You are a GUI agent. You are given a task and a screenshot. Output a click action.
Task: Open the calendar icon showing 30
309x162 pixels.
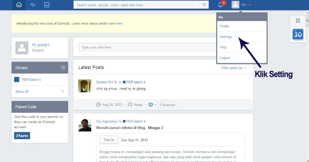(298, 34)
